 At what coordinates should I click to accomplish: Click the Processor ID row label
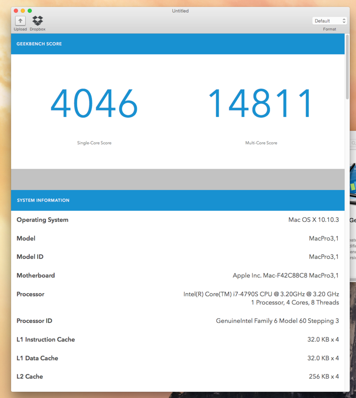pyautogui.click(x=35, y=321)
